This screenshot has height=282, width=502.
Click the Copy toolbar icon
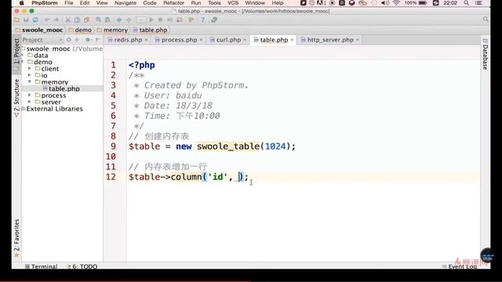pyautogui.click(x=77, y=20)
